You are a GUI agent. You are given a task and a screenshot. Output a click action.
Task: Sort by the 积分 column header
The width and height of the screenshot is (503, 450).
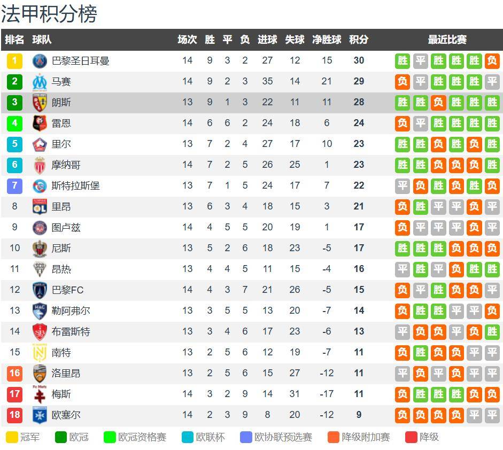(359, 40)
